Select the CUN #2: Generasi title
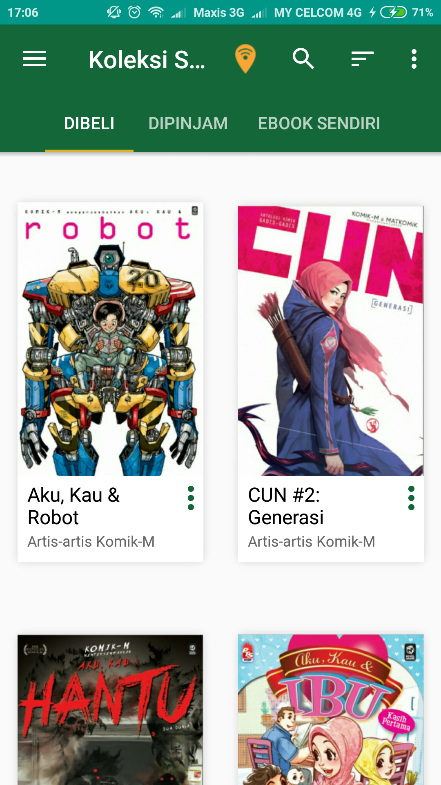The image size is (441, 785). pyautogui.click(x=286, y=506)
